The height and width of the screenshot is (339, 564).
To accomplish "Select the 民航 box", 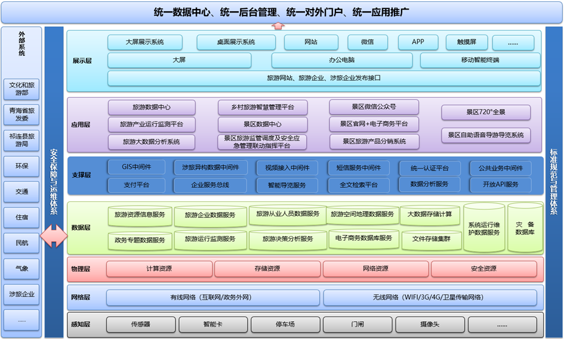I will tap(21, 242).
